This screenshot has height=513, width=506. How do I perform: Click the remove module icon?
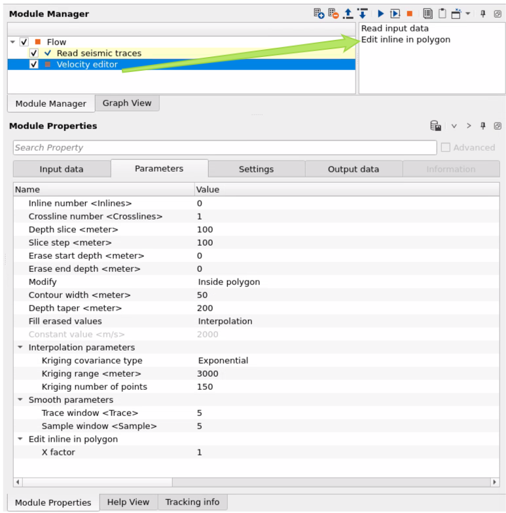click(x=333, y=13)
